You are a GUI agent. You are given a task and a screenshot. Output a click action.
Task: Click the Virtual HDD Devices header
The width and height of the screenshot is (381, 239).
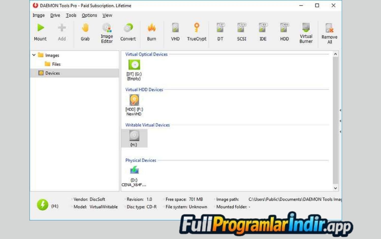coord(144,89)
